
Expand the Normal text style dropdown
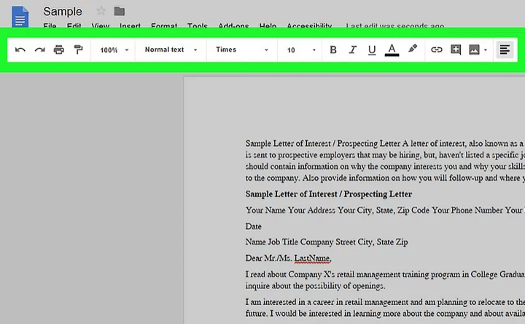coord(171,50)
